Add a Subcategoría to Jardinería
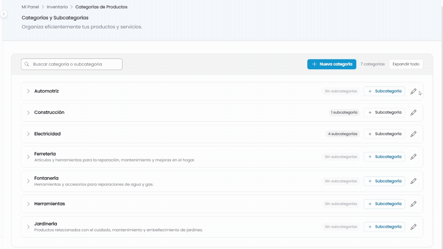The height and width of the screenshot is (249, 443). click(384, 227)
